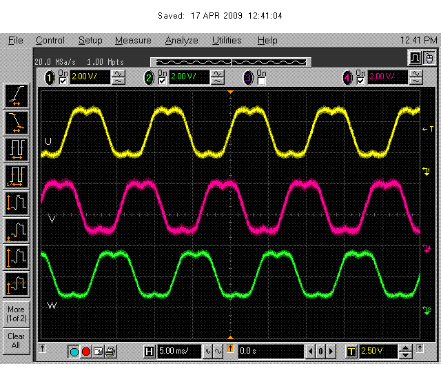Click the memory bar waveform overview
This screenshot has width=441, height=375.
pos(231,63)
